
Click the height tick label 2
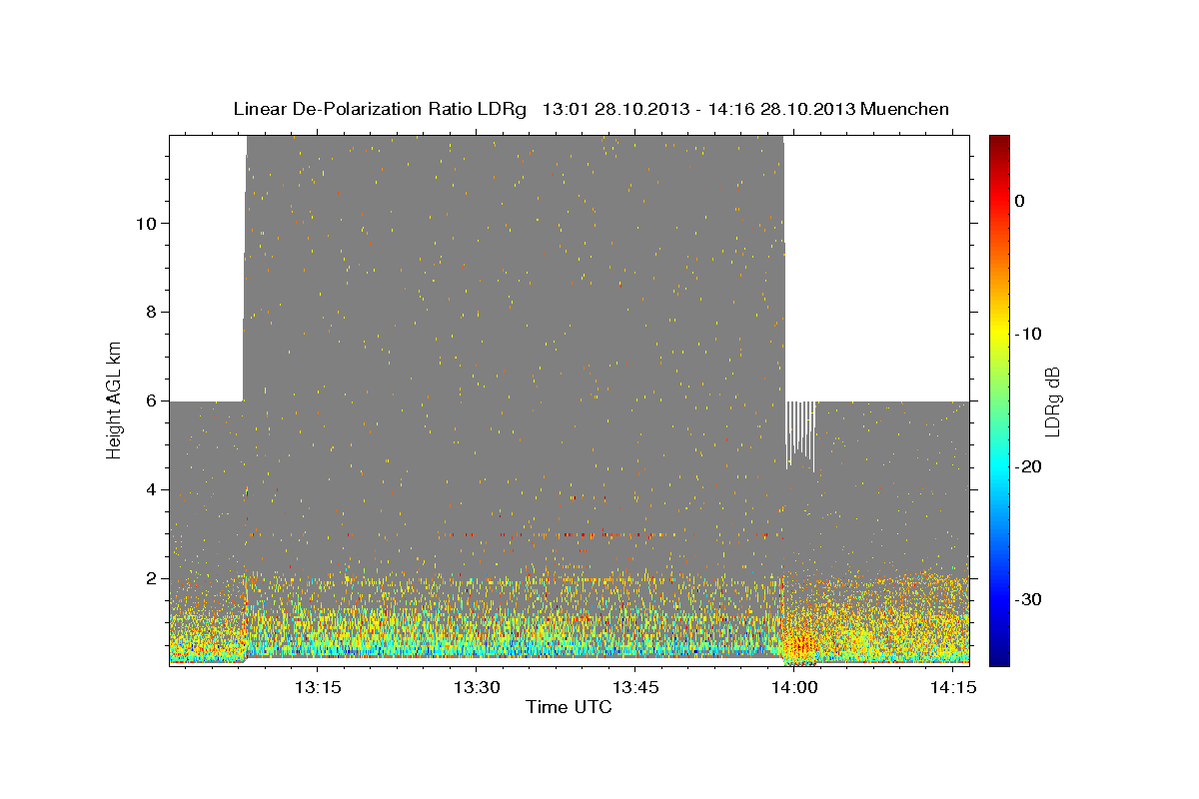150,578
